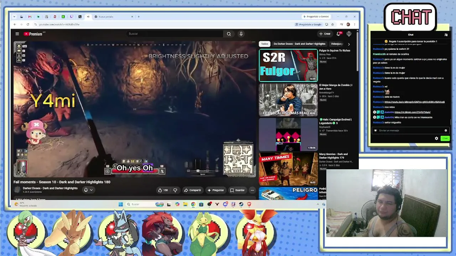Click the Crear button
This screenshot has width=456, height=256.
pos(325,34)
